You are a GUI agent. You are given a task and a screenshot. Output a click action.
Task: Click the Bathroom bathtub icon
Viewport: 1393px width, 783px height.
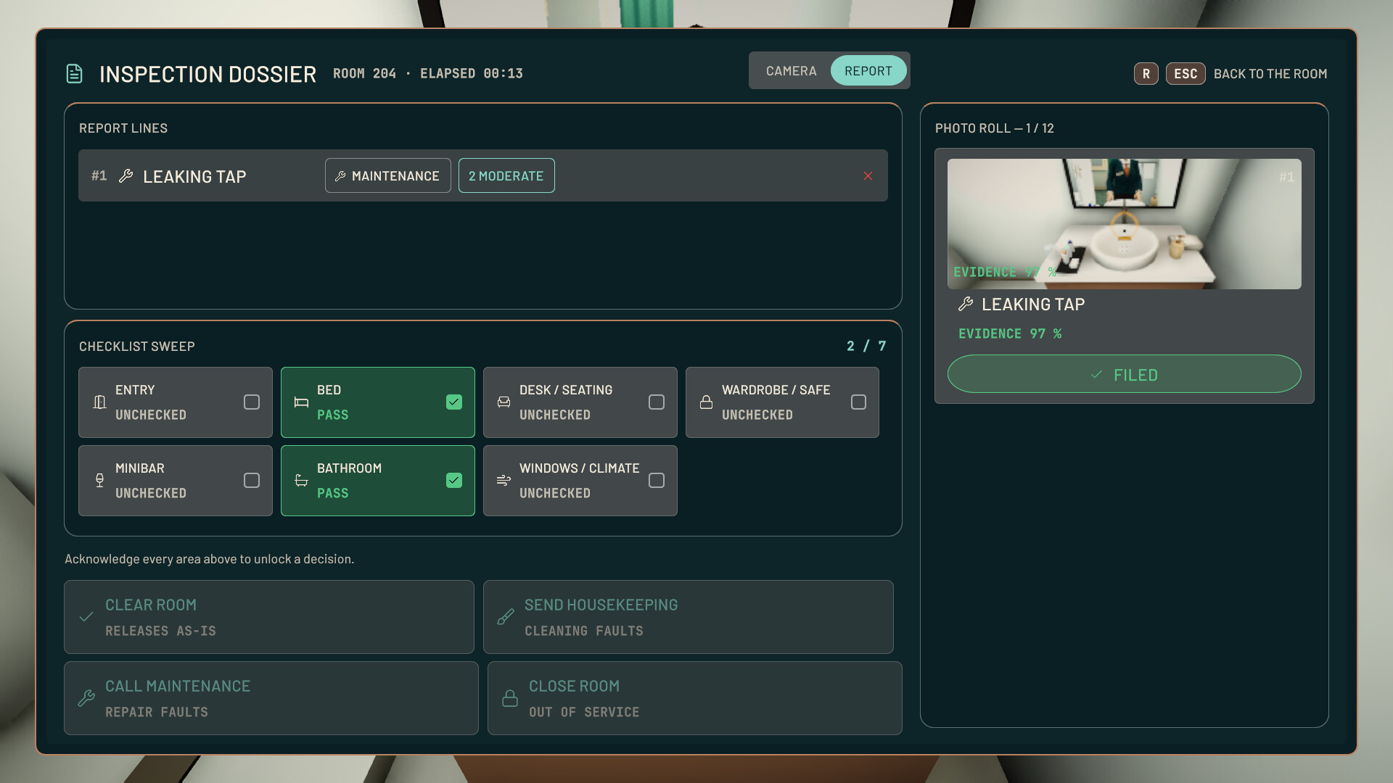click(301, 481)
